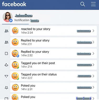Viewport: 99px width, 100px height.
Task: Click the blue badge on profile photo
Action: coord(11,21)
